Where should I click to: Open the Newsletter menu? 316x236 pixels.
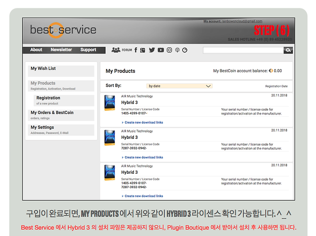(x=61, y=50)
